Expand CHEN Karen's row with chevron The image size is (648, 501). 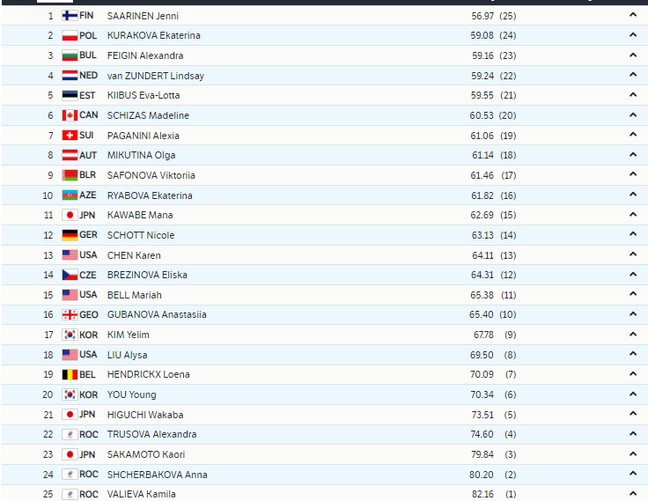[x=633, y=254]
